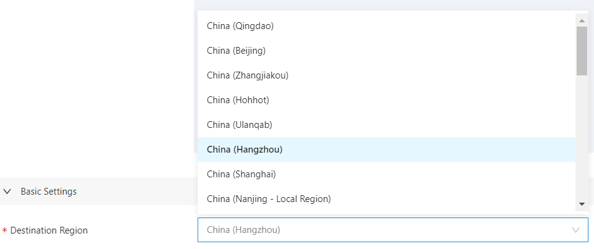Click the scrollbar up arrow
594x249 pixels.
click(582, 20)
